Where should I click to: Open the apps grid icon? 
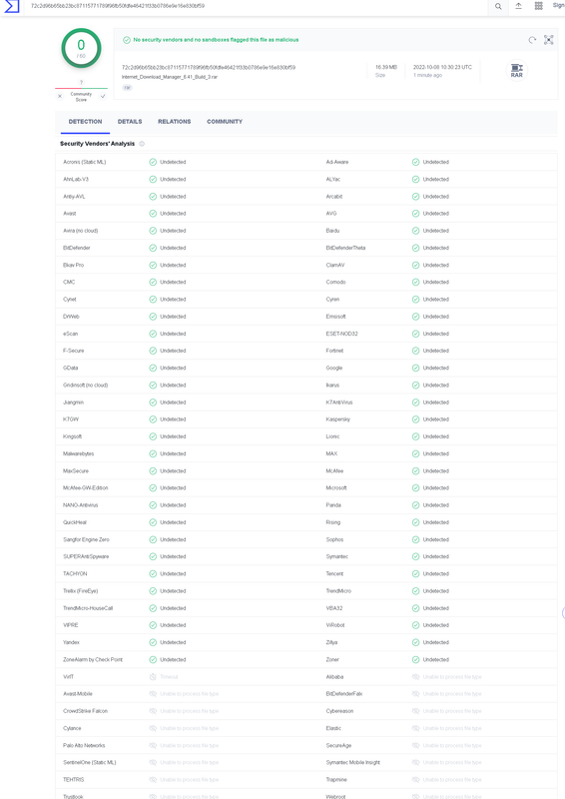click(538, 6)
